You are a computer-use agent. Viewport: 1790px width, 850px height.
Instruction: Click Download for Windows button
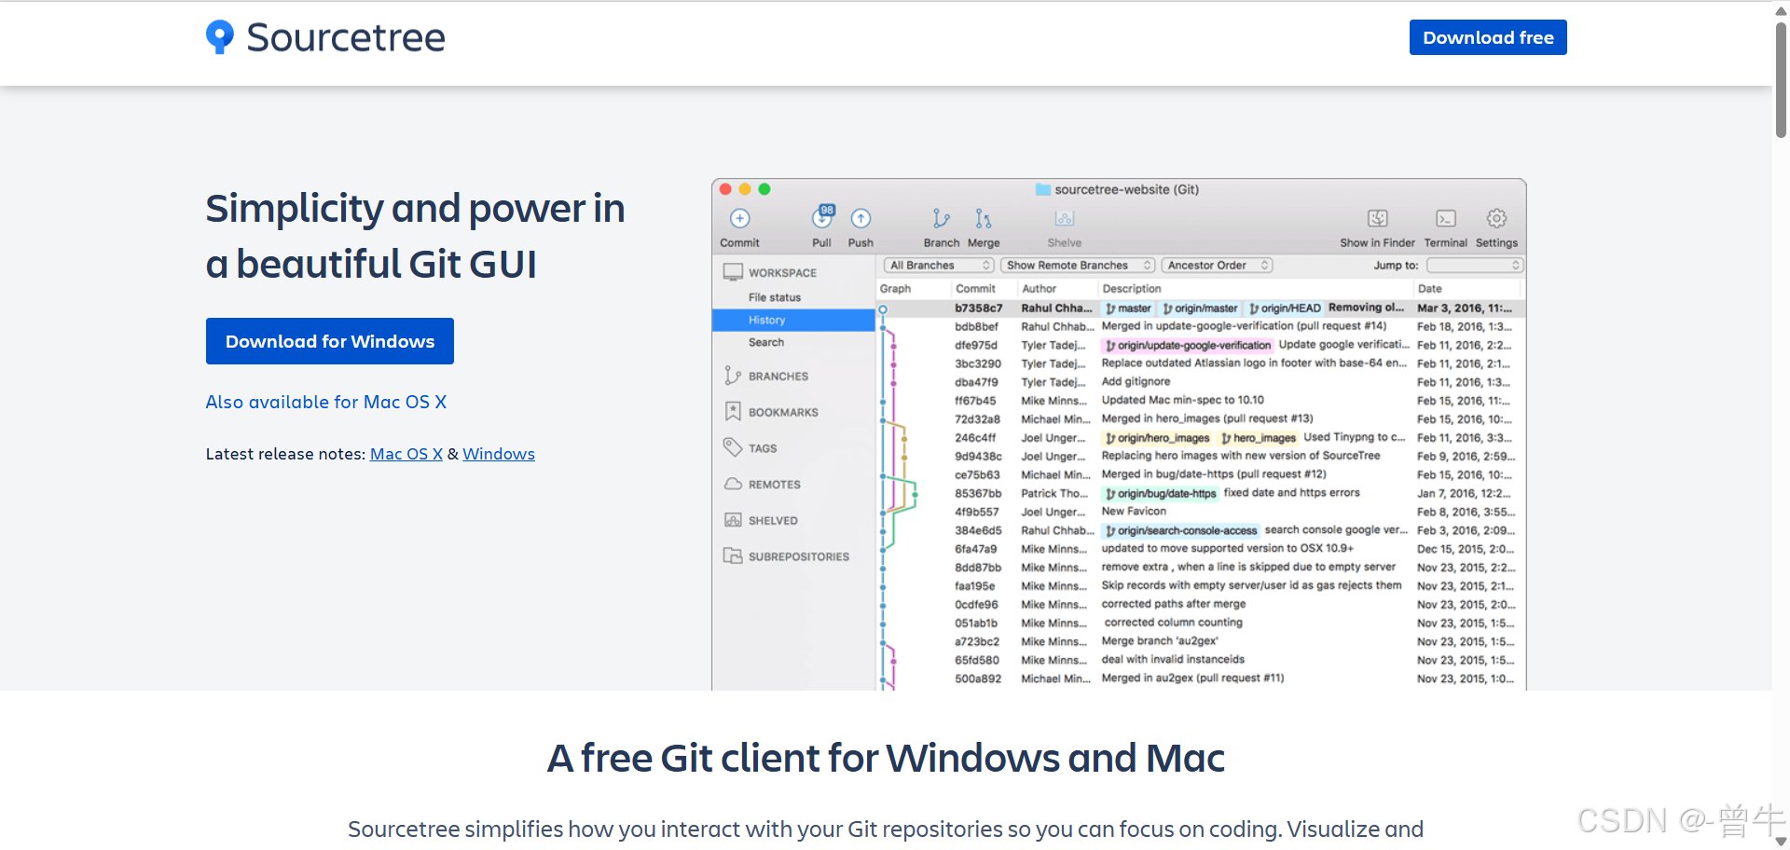(x=330, y=341)
